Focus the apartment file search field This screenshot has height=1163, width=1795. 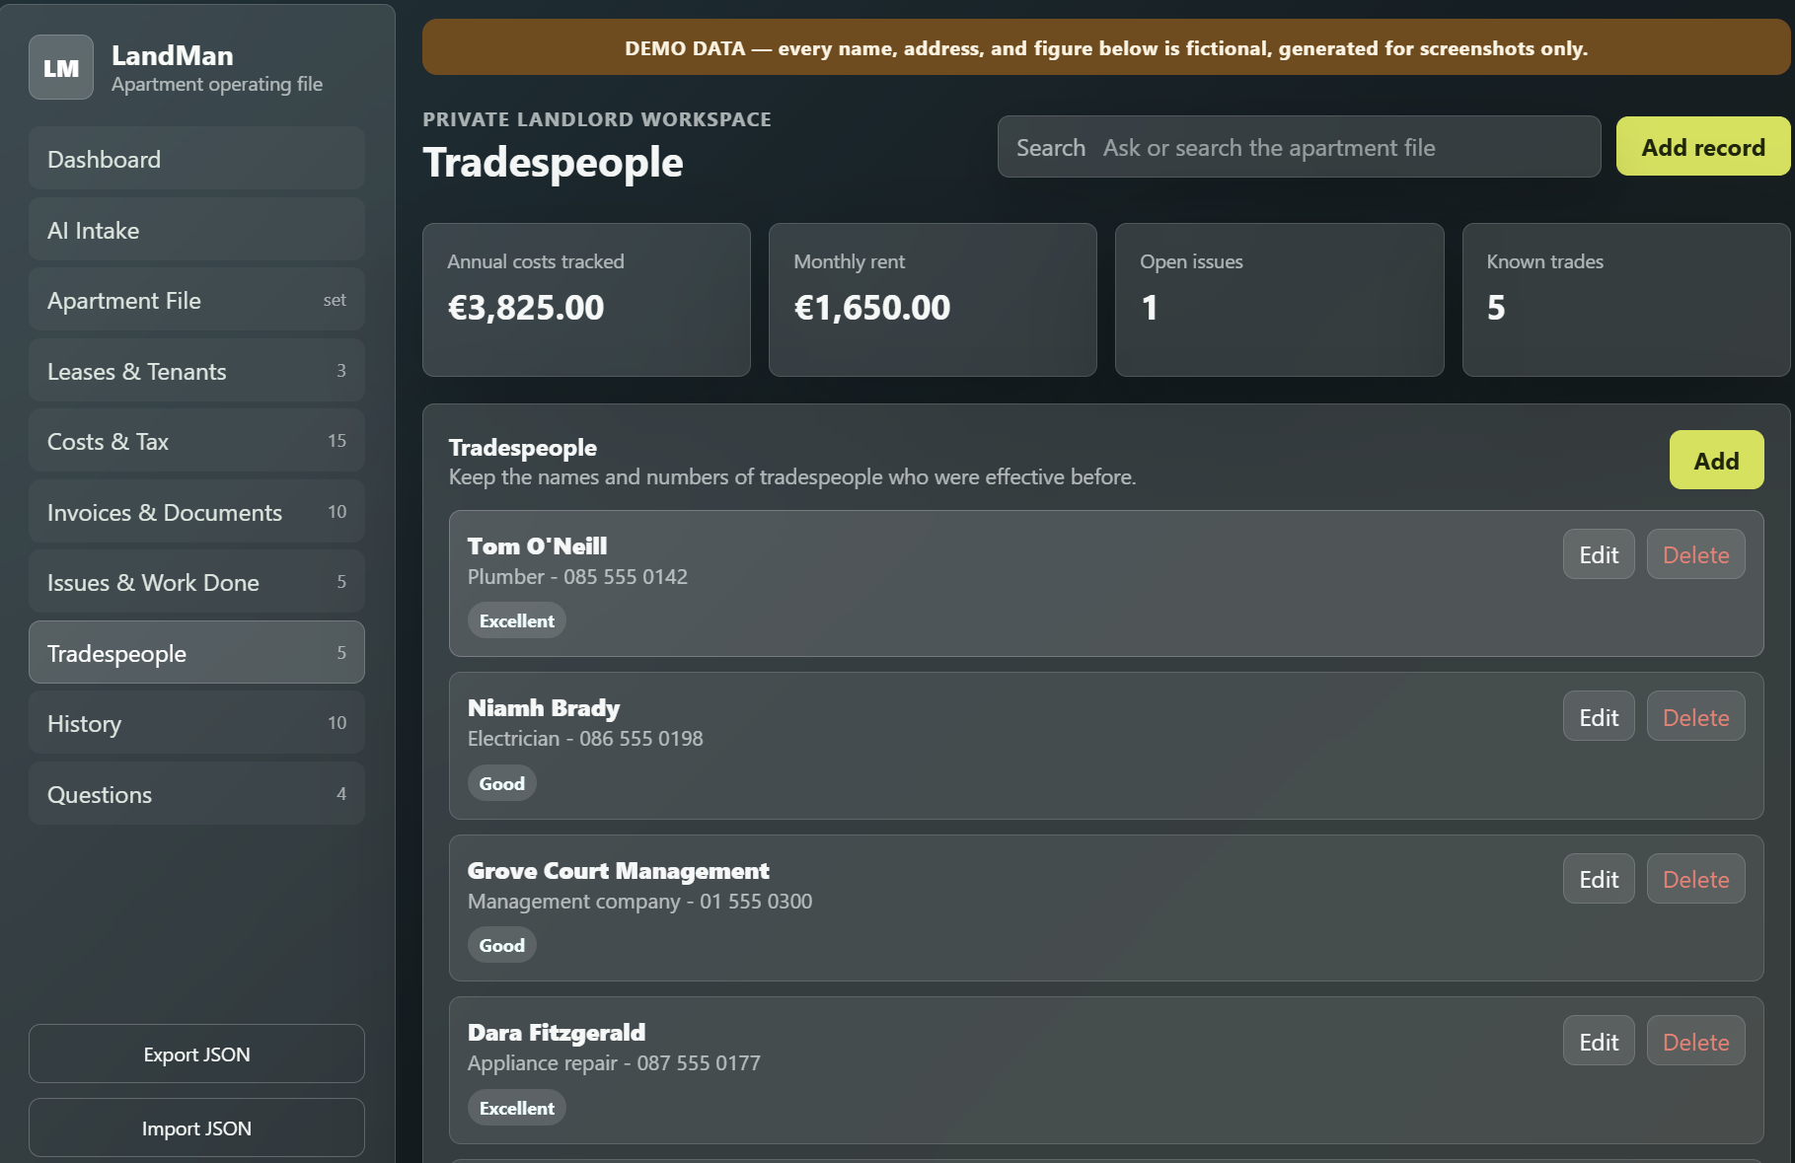(1299, 147)
